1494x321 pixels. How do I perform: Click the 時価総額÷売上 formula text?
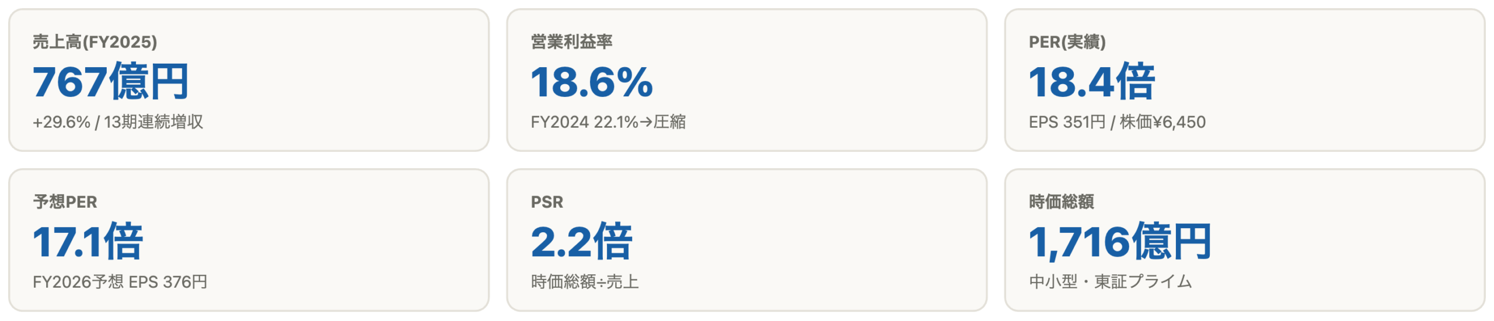click(585, 282)
